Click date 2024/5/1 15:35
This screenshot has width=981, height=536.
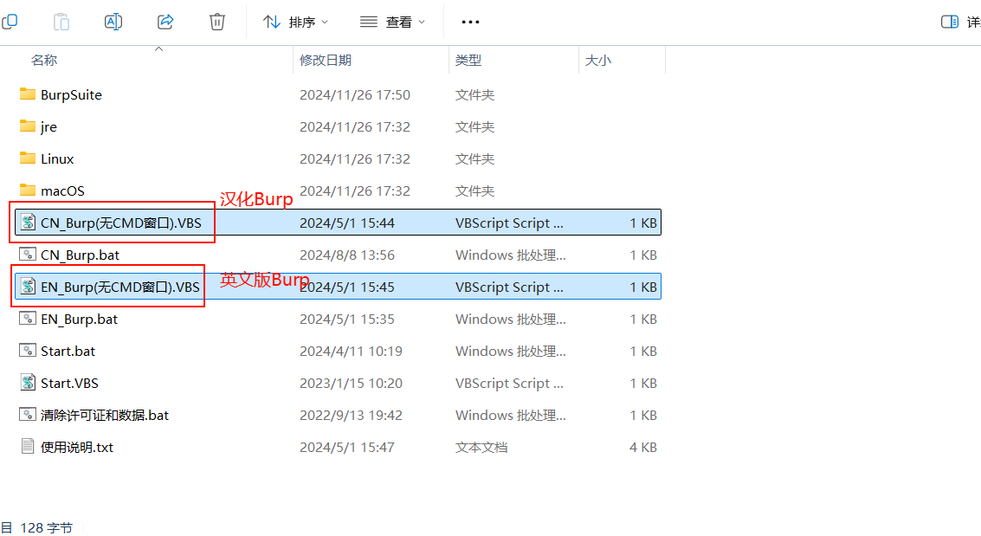pyautogui.click(x=347, y=319)
